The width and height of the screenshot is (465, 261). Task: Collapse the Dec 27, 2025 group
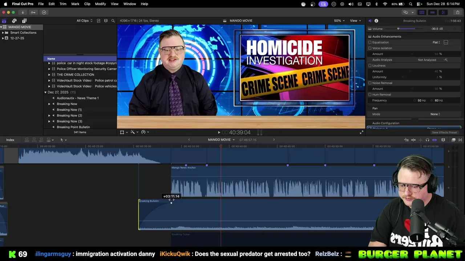click(x=45, y=92)
